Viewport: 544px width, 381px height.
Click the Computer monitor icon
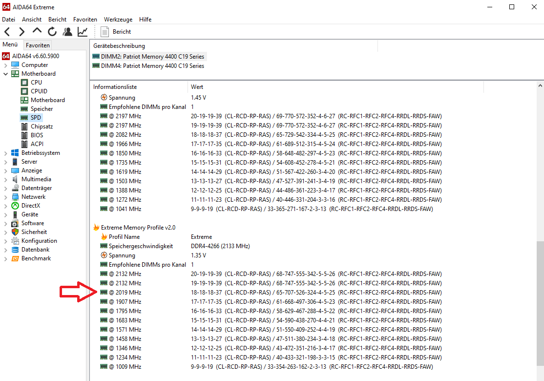pos(15,65)
